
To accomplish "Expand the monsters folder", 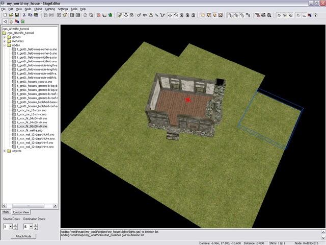I will [x=5, y=41].
